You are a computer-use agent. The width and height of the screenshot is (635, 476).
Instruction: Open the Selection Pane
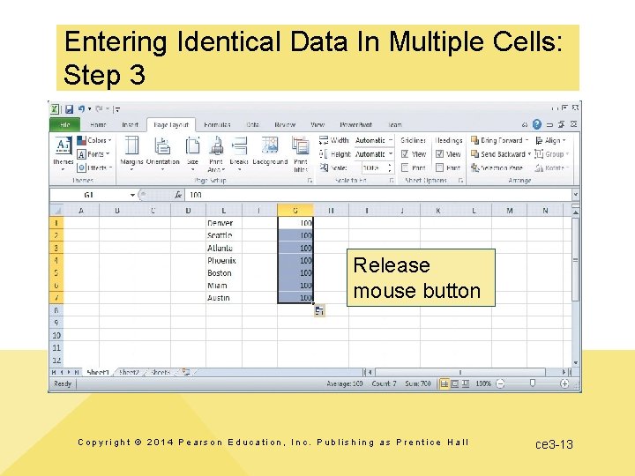[497, 167]
